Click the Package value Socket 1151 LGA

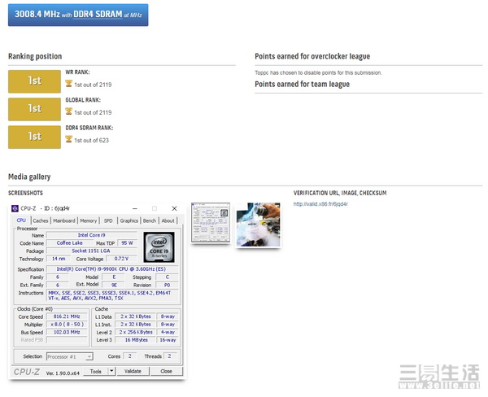coord(91,251)
